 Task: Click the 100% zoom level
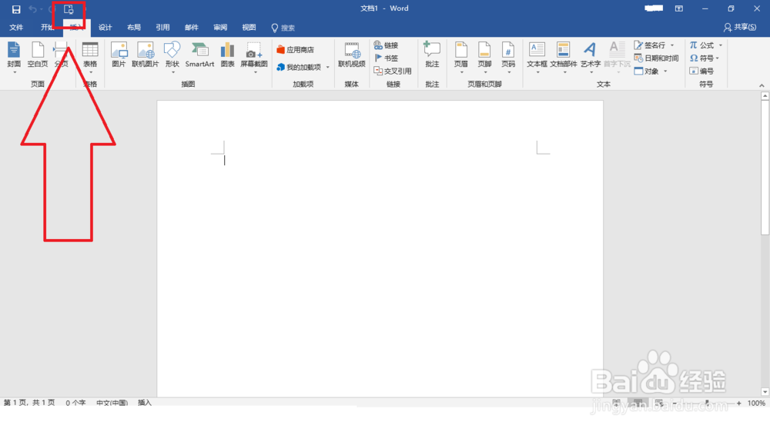pyautogui.click(x=756, y=403)
